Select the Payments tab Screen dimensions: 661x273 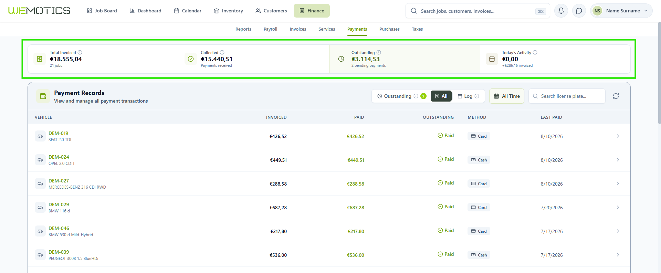(x=357, y=29)
